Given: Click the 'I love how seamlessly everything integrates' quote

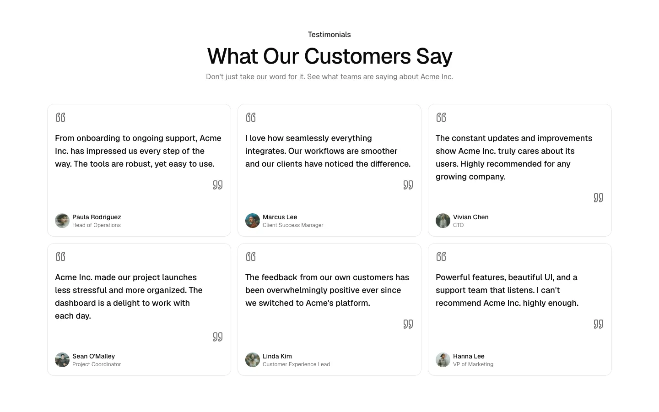Looking at the screenshot, I should pos(328,151).
